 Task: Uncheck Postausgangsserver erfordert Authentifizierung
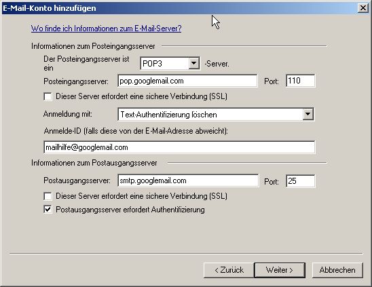pyautogui.click(x=48, y=210)
